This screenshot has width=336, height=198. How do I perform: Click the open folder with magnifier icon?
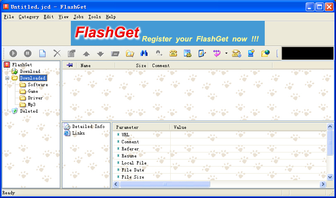(130, 53)
